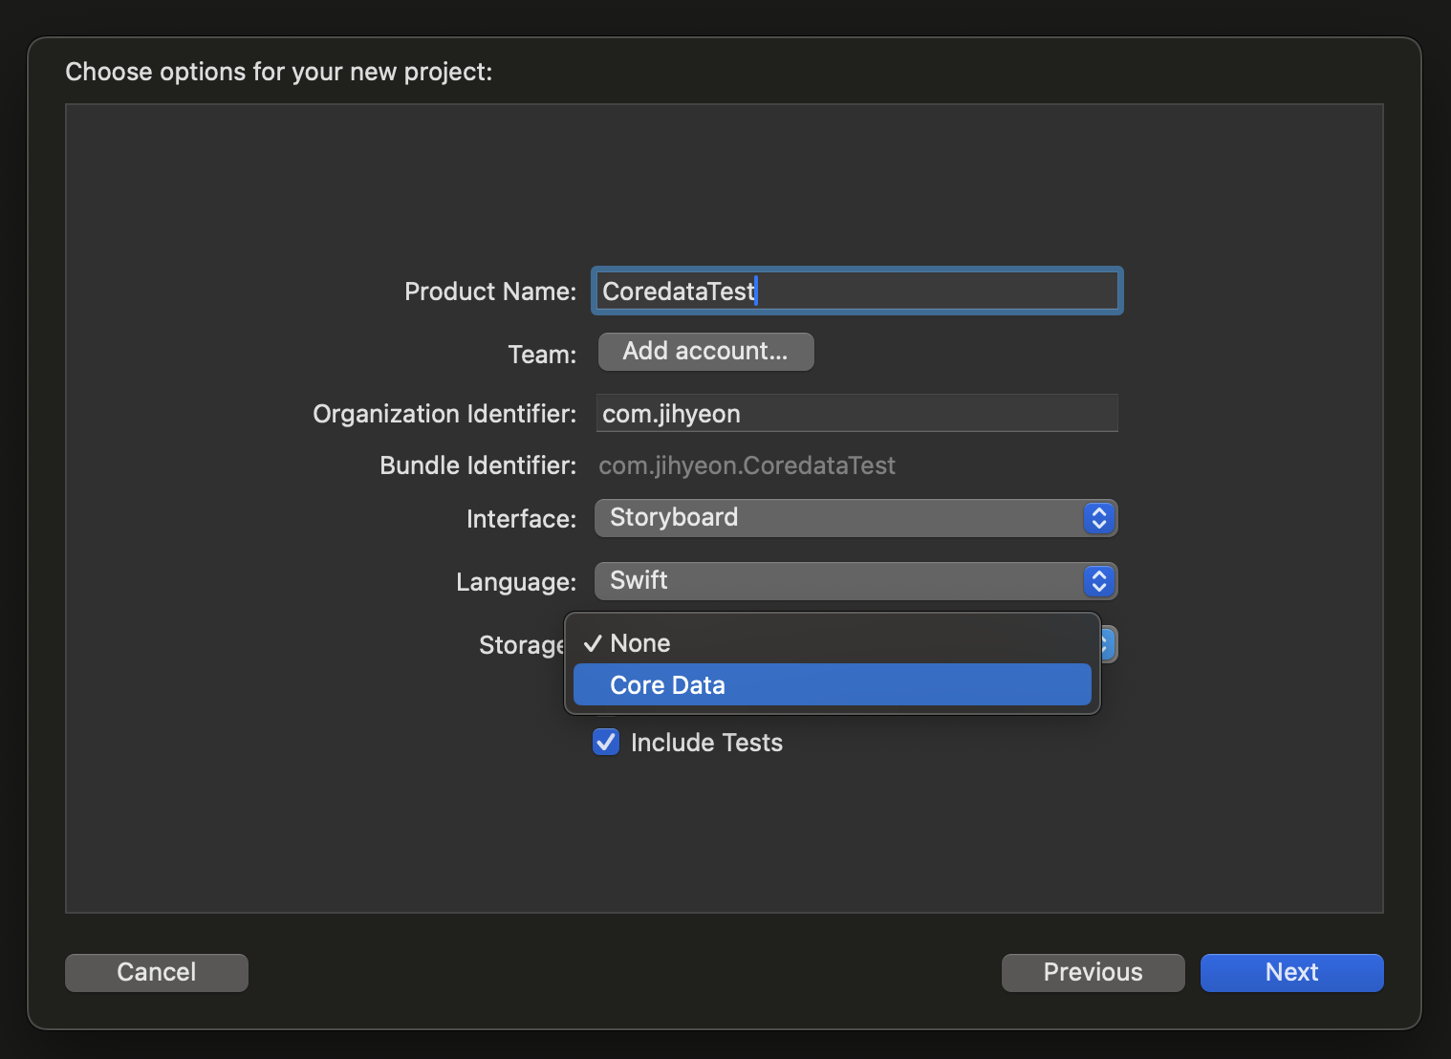Viewport: 1451px width, 1059px height.
Task: Proceed with the Next button
Action: click(1291, 972)
